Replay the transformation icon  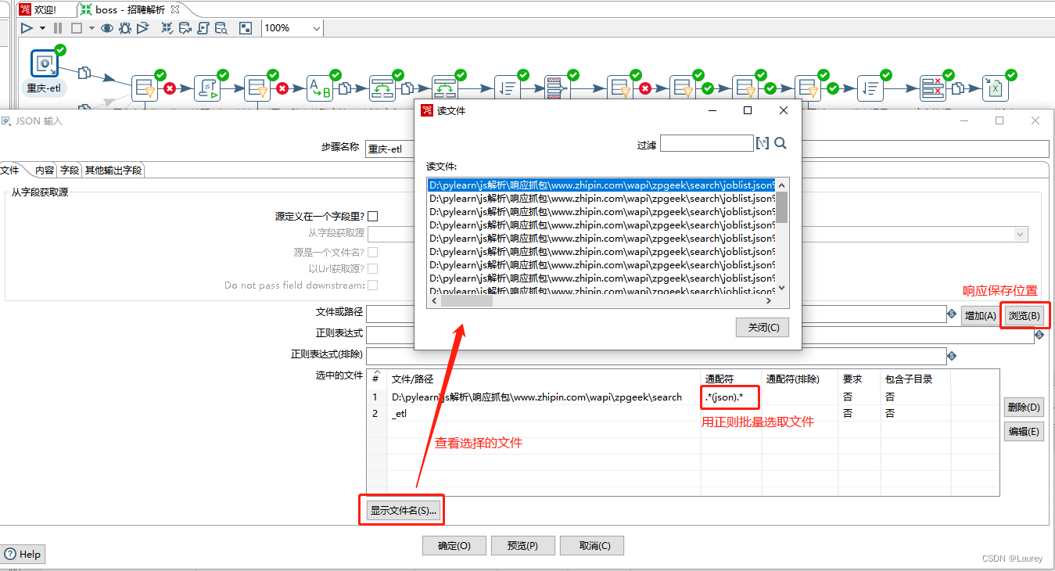pyautogui.click(x=142, y=28)
